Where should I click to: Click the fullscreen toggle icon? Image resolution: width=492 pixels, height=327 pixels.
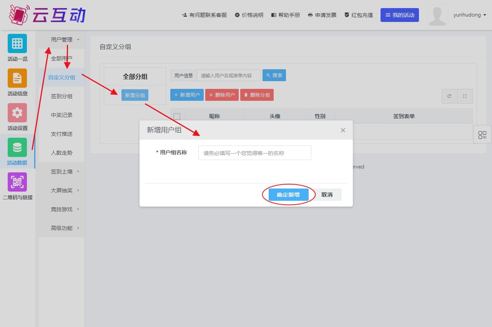(x=465, y=96)
